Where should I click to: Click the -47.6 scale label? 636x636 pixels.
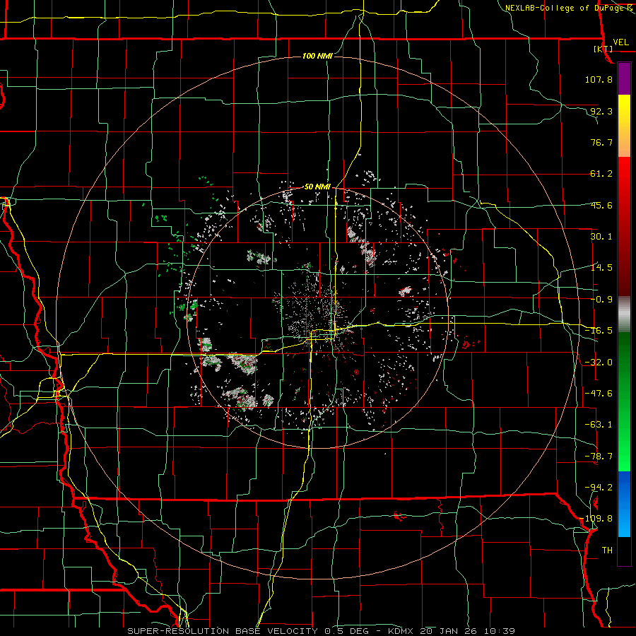coord(599,394)
